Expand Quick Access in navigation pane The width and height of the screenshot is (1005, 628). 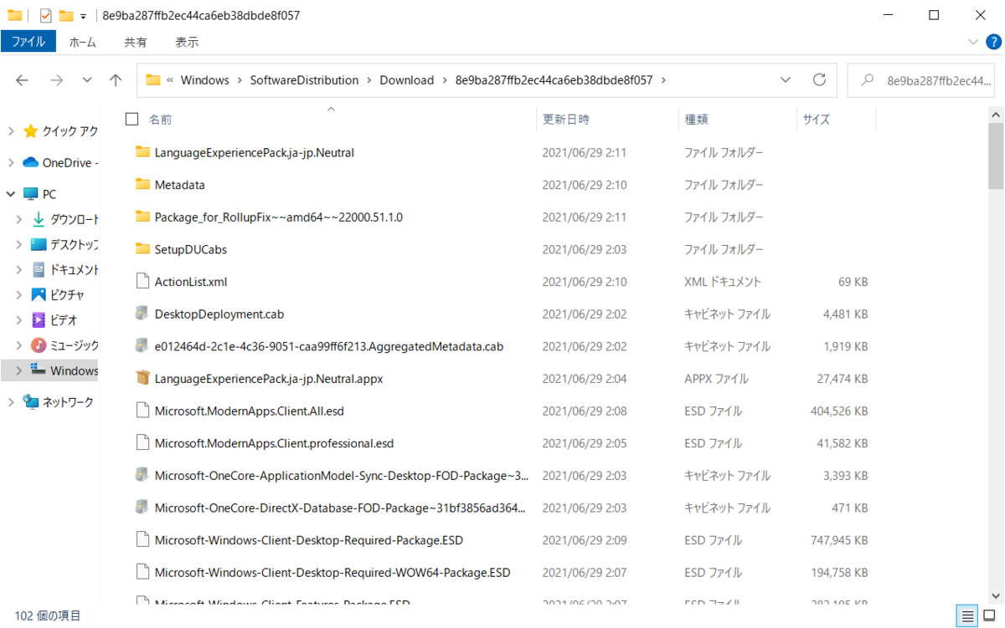tap(11, 131)
